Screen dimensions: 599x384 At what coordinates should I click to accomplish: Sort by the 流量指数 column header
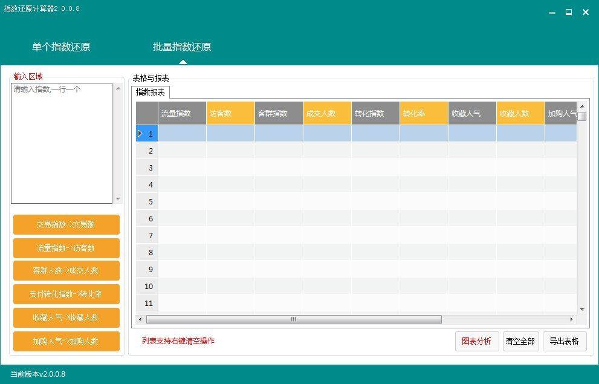point(182,113)
